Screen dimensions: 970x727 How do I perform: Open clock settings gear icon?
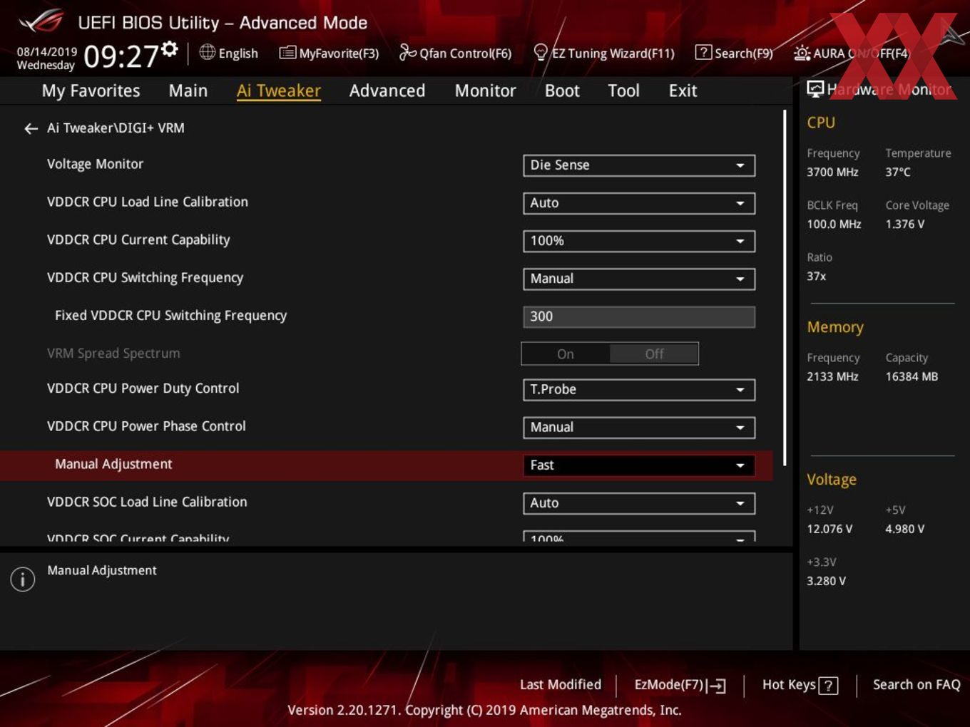pyautogui.click(x=170, y=48)
